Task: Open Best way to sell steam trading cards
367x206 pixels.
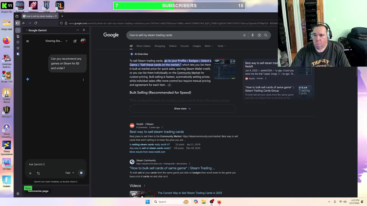Action: coord(157,132)
